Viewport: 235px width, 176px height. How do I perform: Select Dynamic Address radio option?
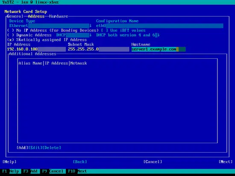(29, 35)
